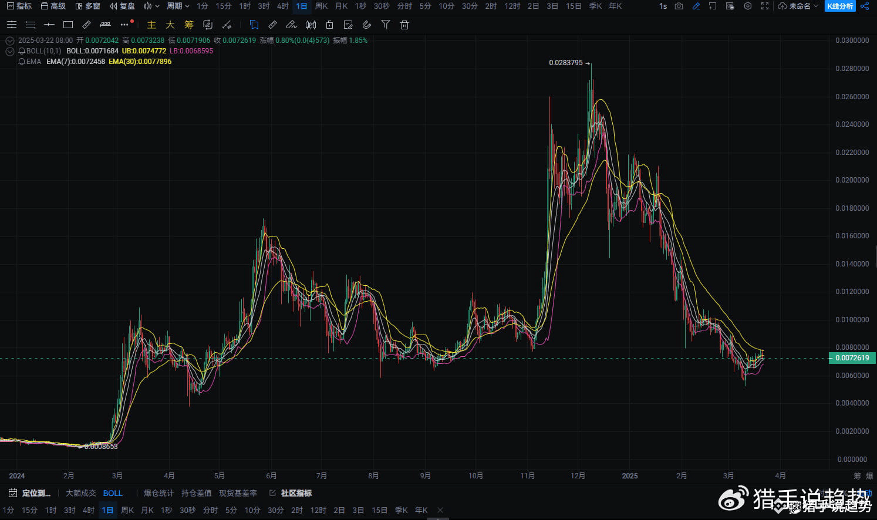
Task: Toggle the lock drawings icon
Action: (x=329, y=25)
